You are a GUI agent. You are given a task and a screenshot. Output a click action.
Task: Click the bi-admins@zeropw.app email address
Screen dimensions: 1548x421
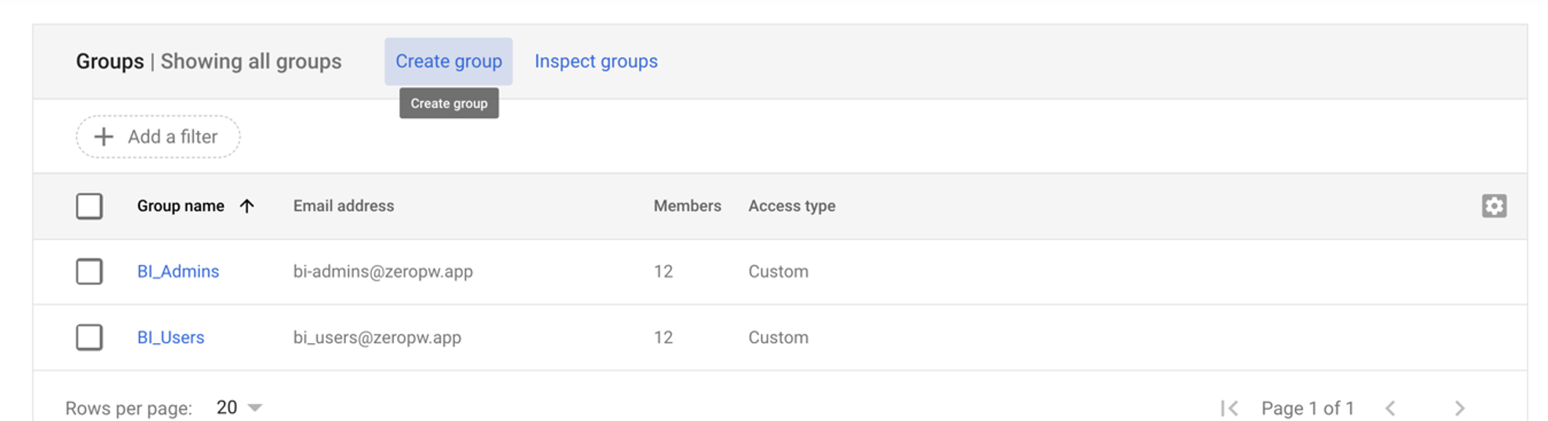(382, 272)
